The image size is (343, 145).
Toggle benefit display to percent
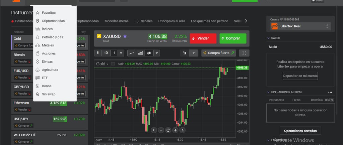pos(332,100)
